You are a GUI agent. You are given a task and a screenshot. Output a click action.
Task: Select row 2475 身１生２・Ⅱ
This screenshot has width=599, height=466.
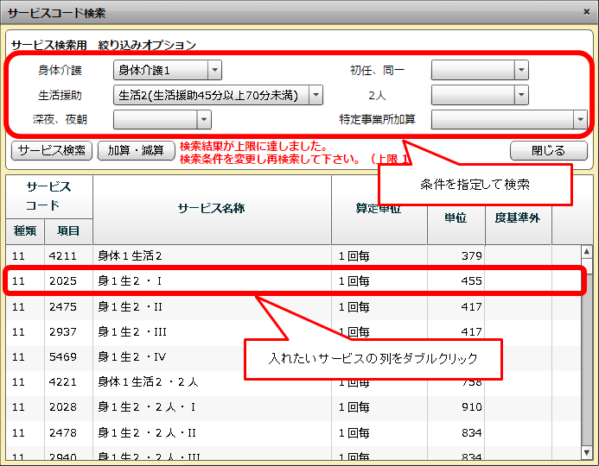(216, 306)
